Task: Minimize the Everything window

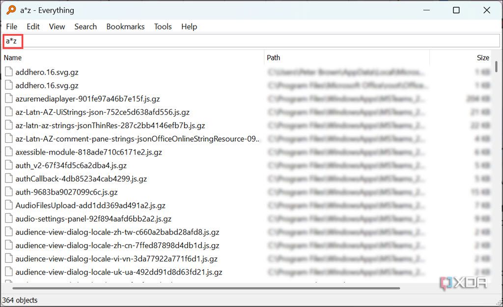Action: [x=426, y=10]
